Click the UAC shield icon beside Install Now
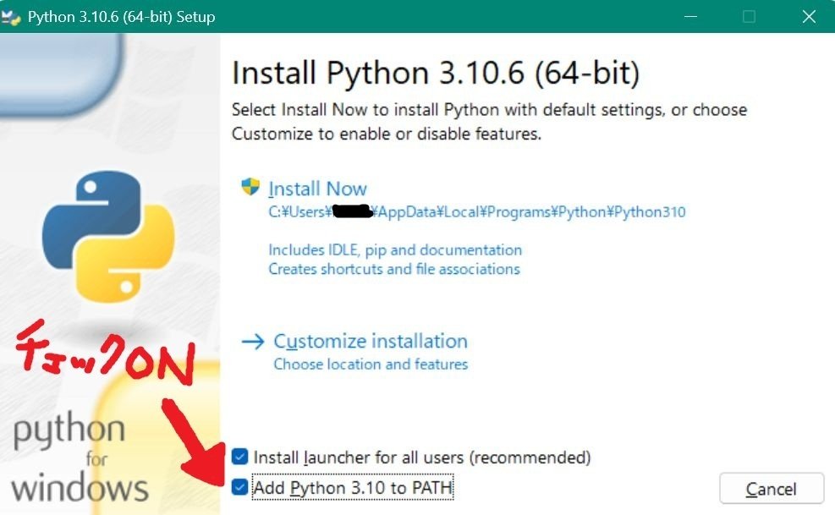 tap(250, 186)
